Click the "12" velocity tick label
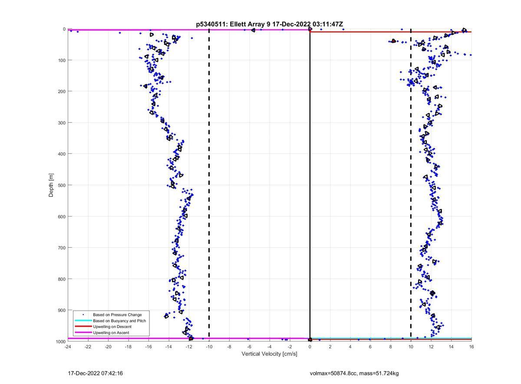The image size is (521, 384). pos(431,347)
